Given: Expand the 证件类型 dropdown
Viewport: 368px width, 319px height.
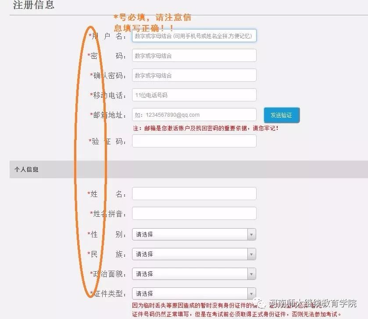Looking at the screenshot, I should coord(194,294).
